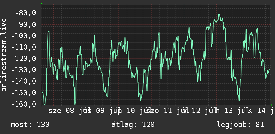Click the green arrow atop the Y axis

pos(42,4)
